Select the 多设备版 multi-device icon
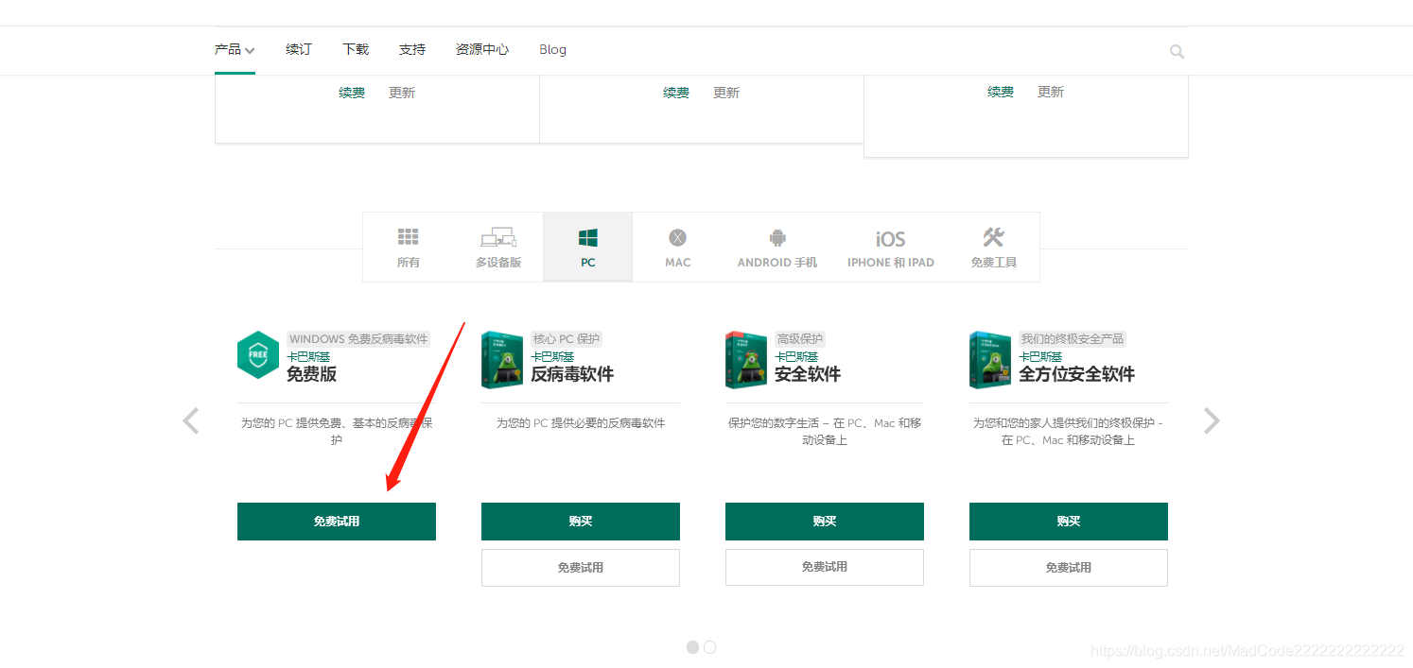This screenshot has height=668, width=1413. (x=497, y=237)
